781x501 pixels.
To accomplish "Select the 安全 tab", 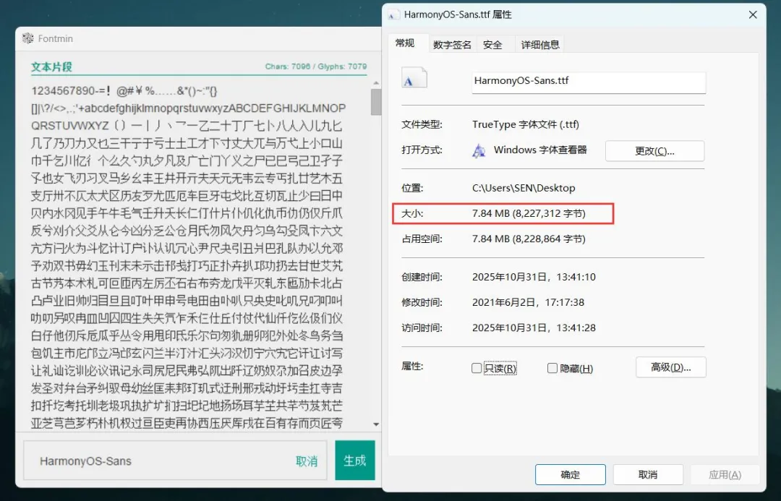I will pyautogui.click(x=492, y=45).
